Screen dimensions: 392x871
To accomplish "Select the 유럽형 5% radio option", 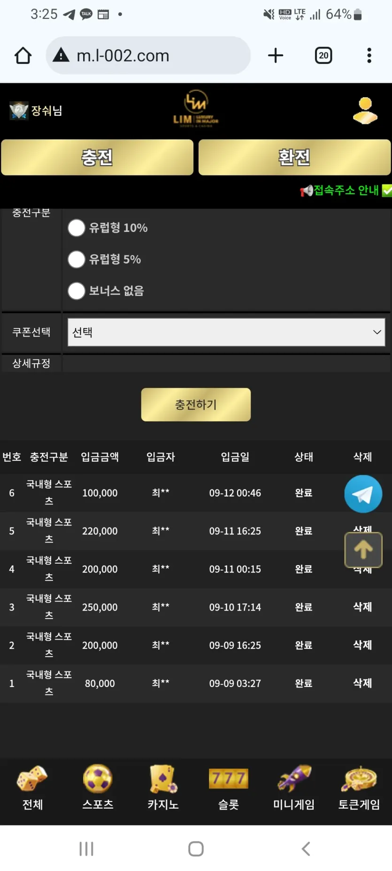I will click(x=77, y=259).
